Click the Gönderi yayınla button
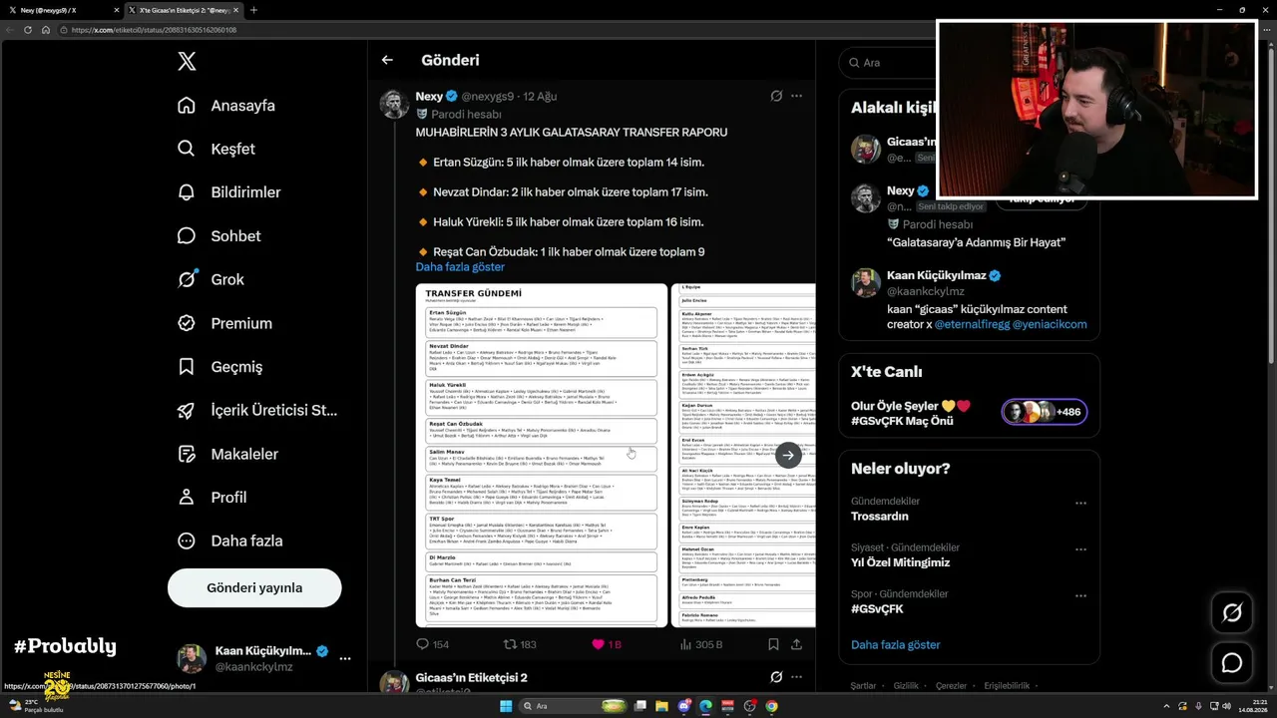 pos(254,587)
